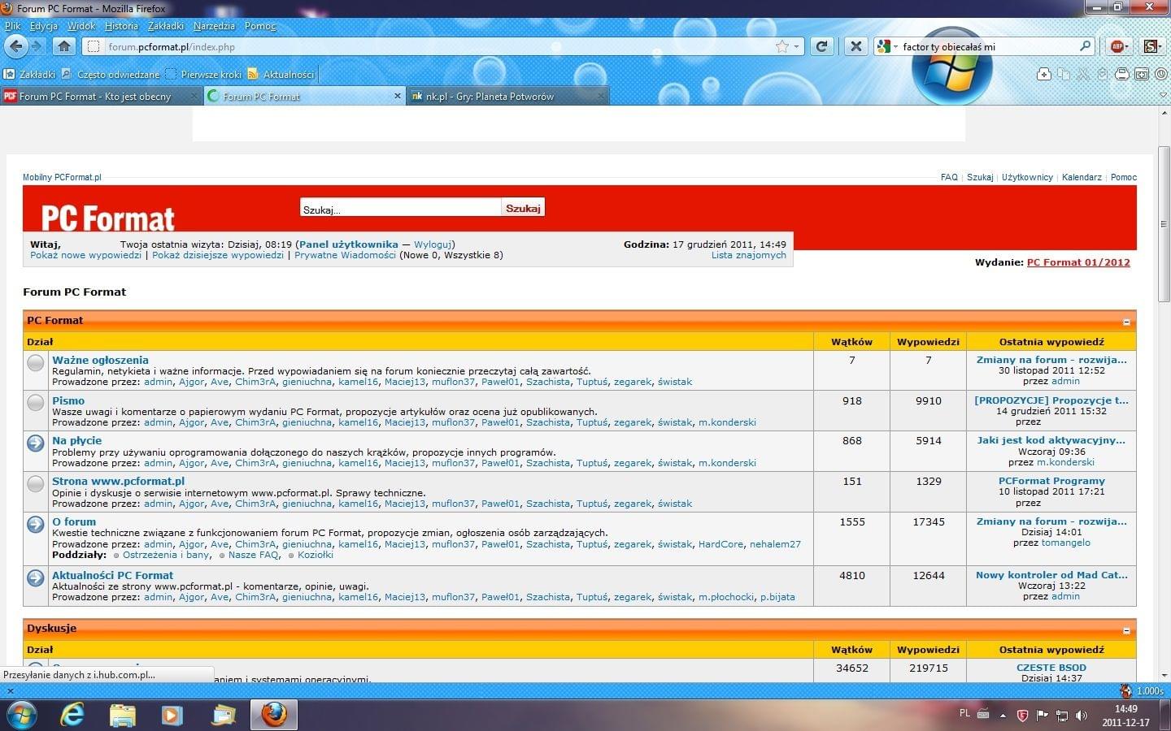Open the bookmark star dropdown arrow
Screen dimensions: 1171x731
[x=797, y=46]
